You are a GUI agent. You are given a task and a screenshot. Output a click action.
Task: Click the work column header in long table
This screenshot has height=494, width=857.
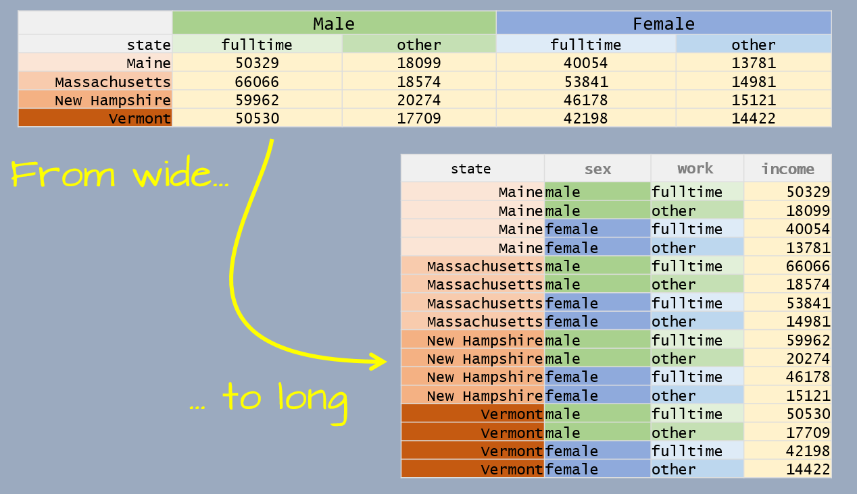point(695,168)
